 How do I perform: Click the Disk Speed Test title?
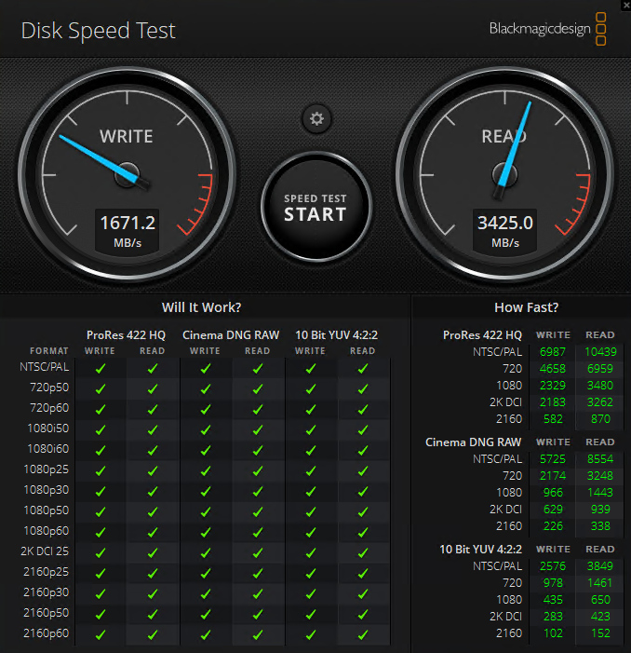click(x=99, y=30)
